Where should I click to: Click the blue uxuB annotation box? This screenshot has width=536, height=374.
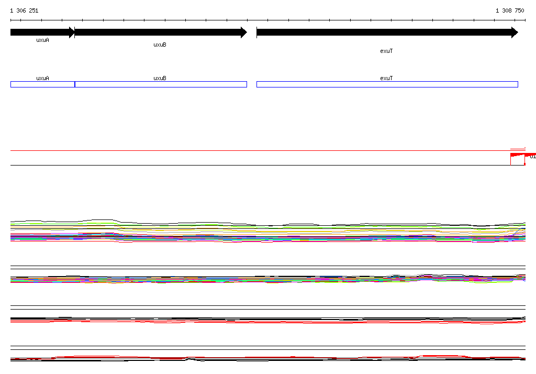click(x=161, y=84)
